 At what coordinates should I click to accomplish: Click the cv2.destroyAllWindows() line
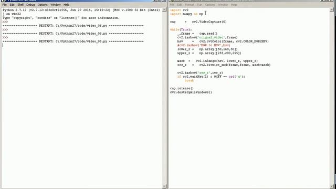[x=191, y=92]
